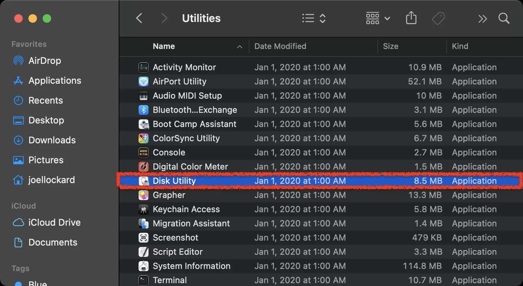523x286 pixels.
Task: Open joellockard home folder in sidebar
Action: click(x=44, y=180)
